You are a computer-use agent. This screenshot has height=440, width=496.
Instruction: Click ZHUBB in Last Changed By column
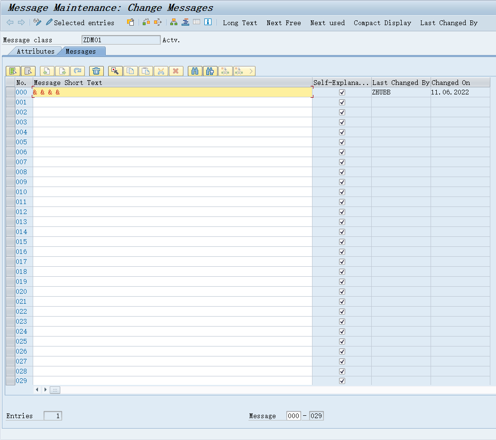pos(381,92)
